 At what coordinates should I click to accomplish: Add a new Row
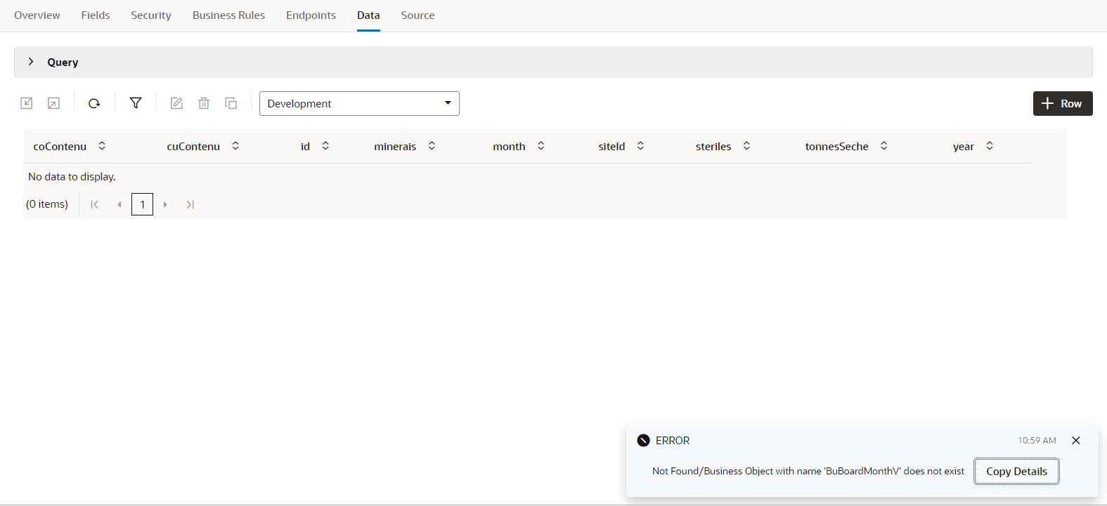[x=1062, y=103]
